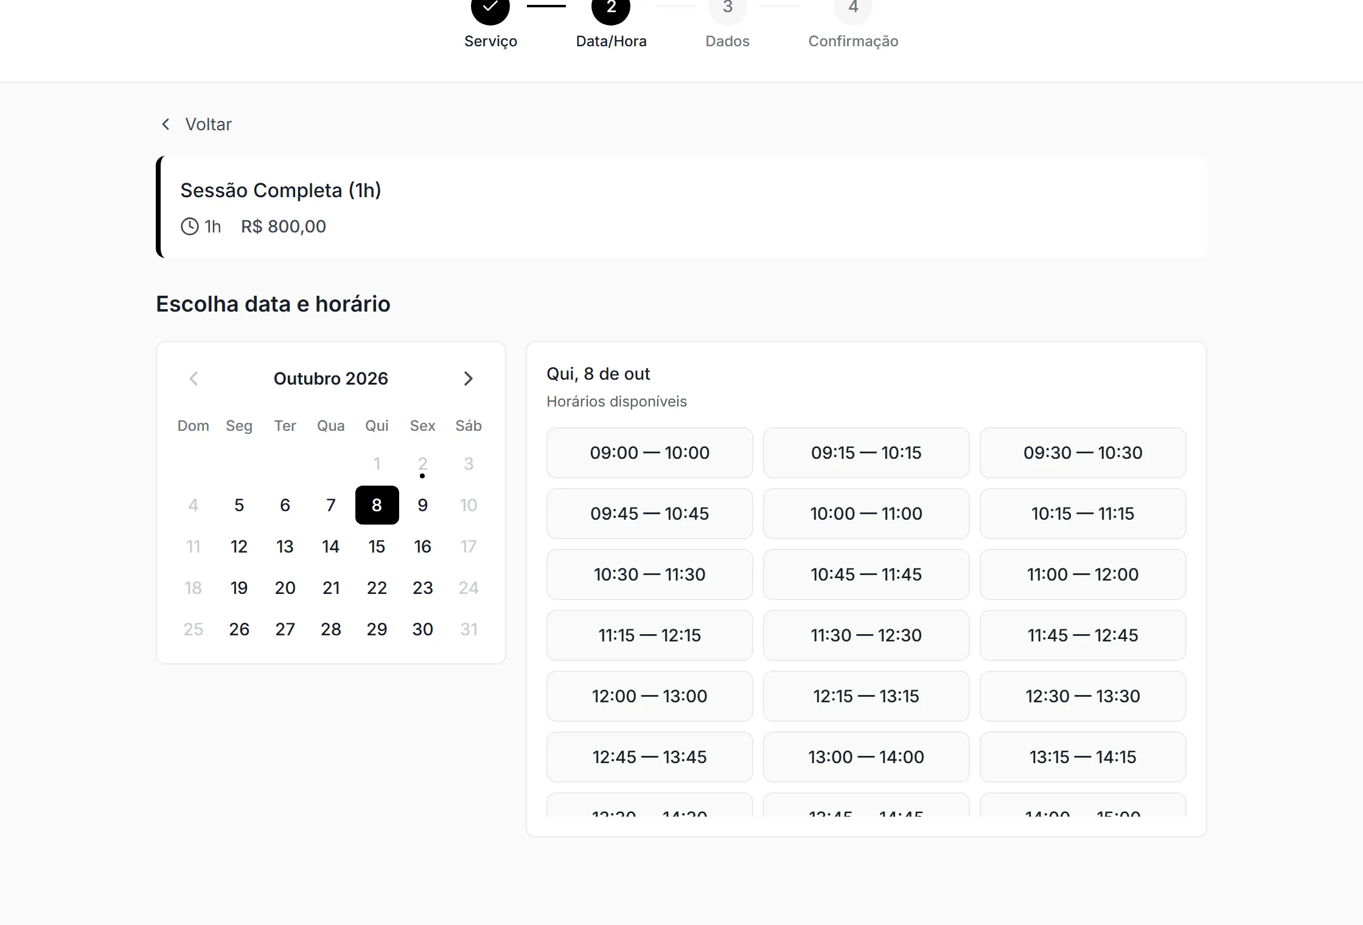Click the Escolha data e horário heading
The image size is (1363, 925).
pos(273,304)
